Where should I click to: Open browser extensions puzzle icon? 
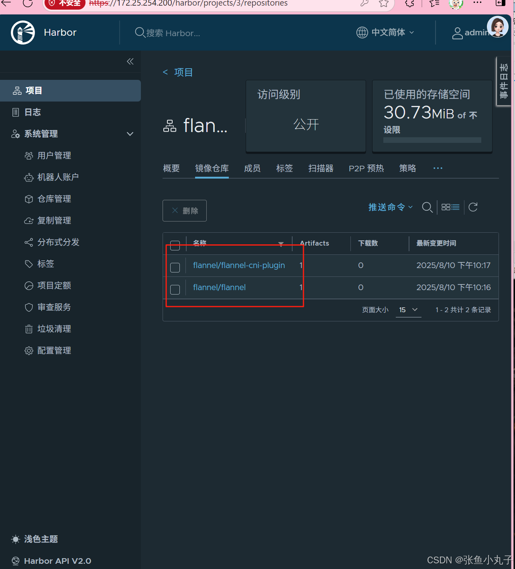click(409, 3)
